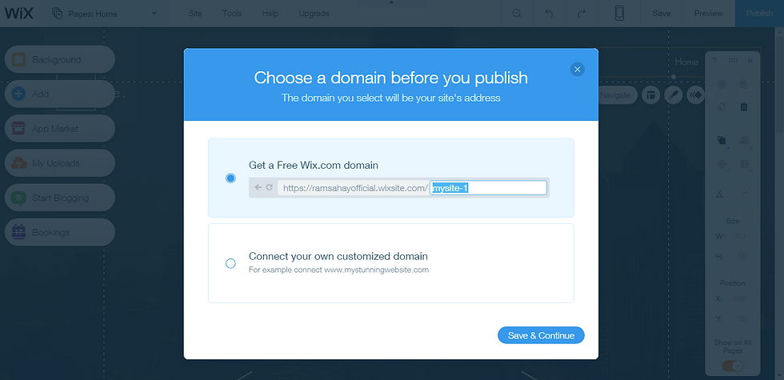Click the toolbar help question mark
784x380 pixels.
[x=714, y=61]
